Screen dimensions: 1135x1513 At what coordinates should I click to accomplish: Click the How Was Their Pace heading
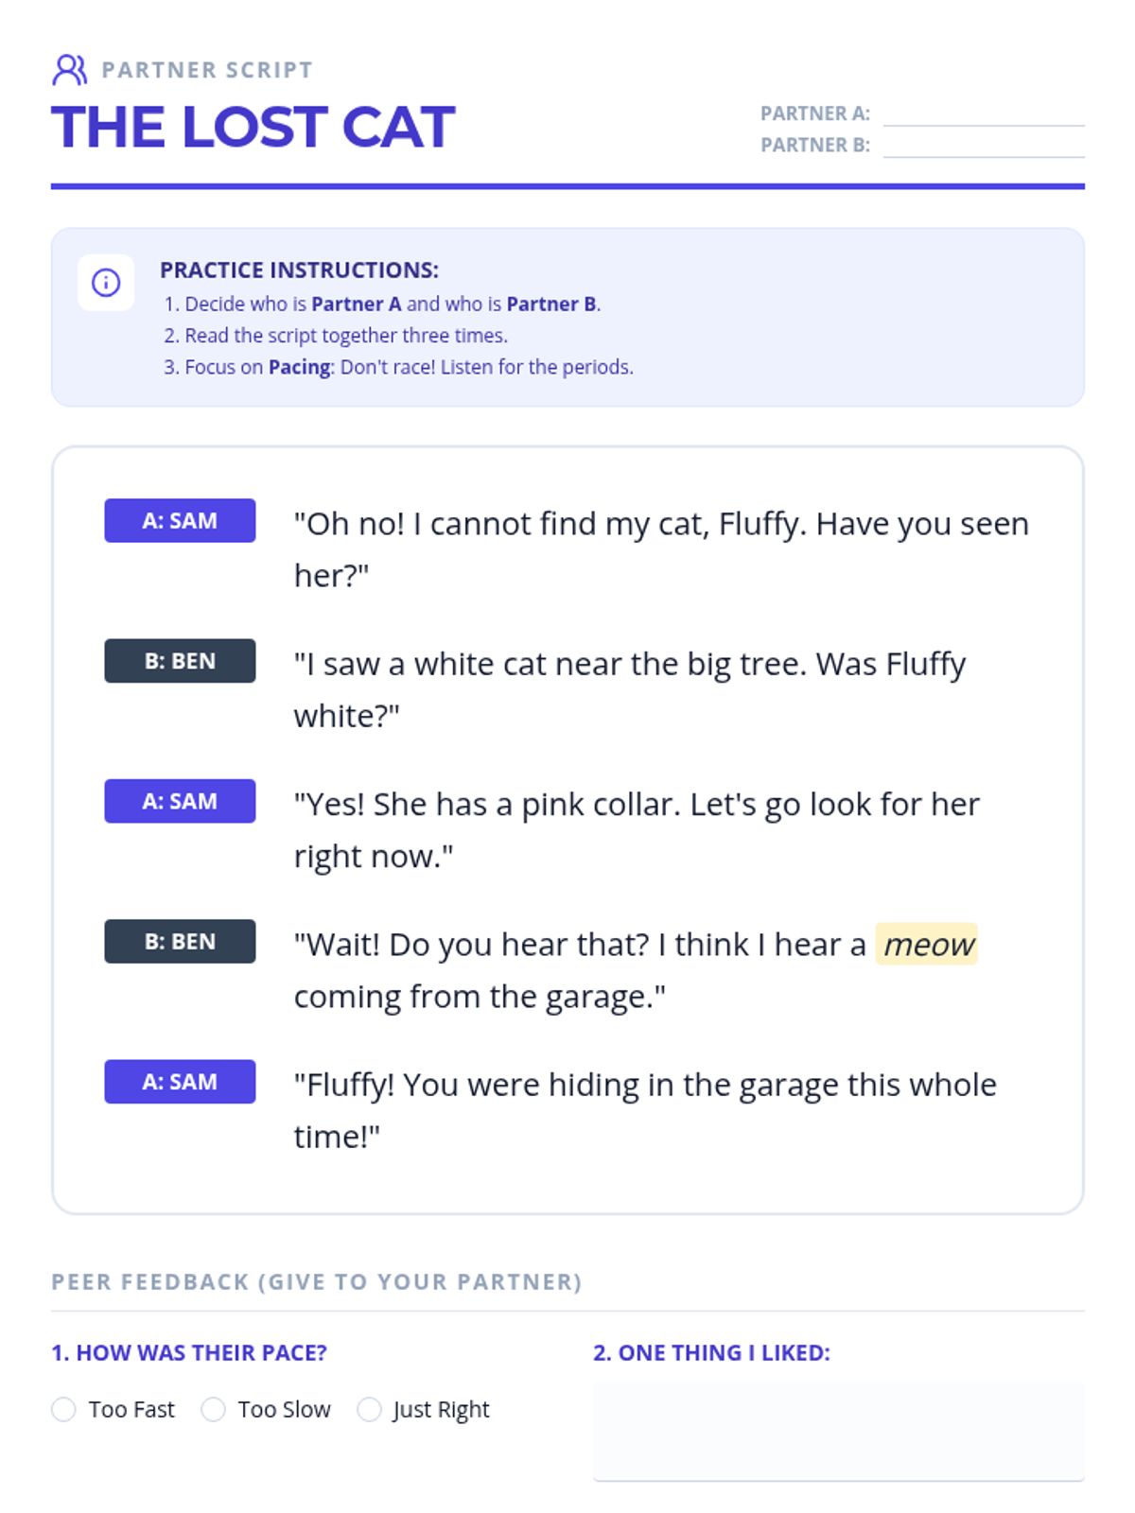[189, 1353]
